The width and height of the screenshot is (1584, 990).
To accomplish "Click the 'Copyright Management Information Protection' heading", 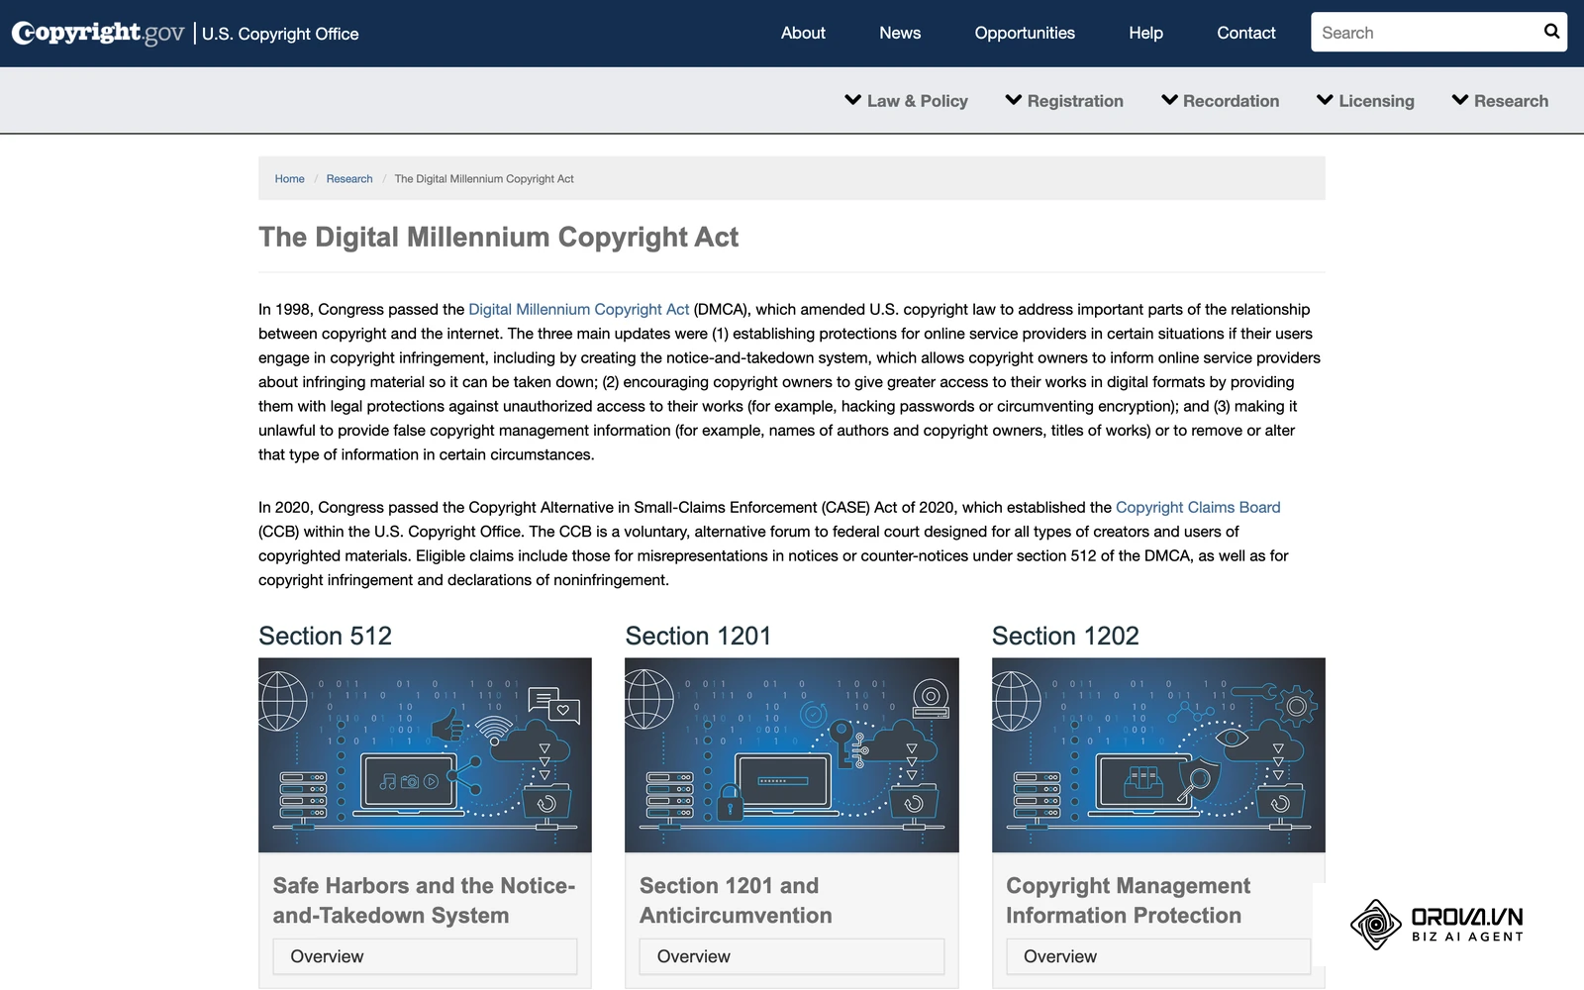I will [x=1128, y=901].
